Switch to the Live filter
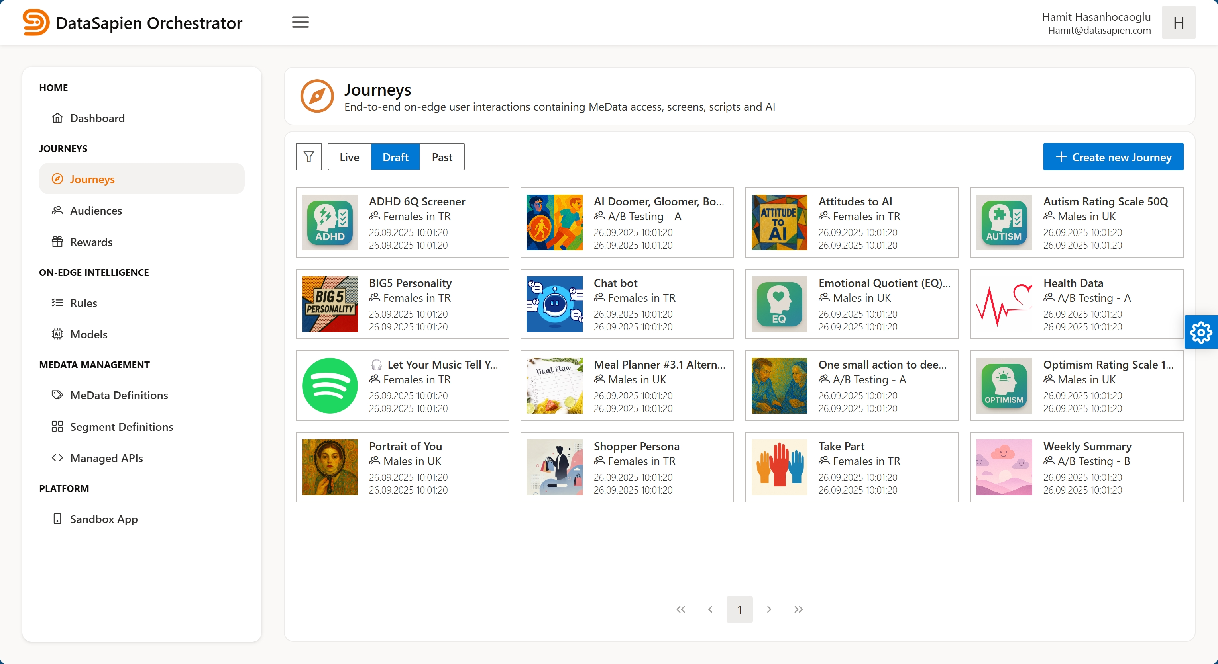The width and height of the screenshot is (1218, 664). click(349, 157)
